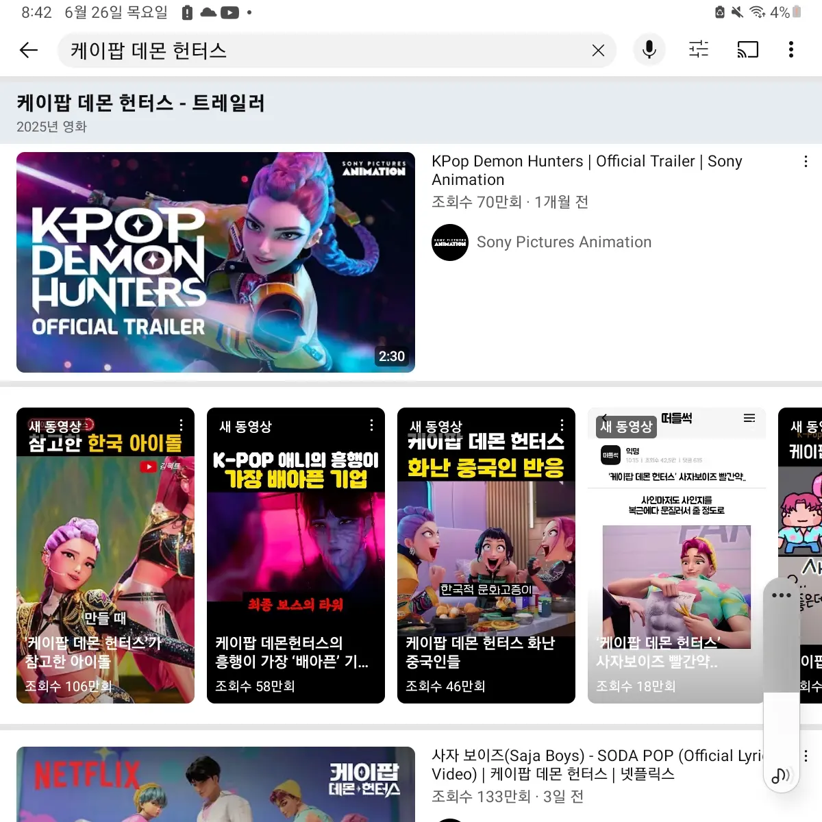Tap YouTube icon in status bar
The width and height of the screenshot is (822, 822).
click(x=229, y=12)
